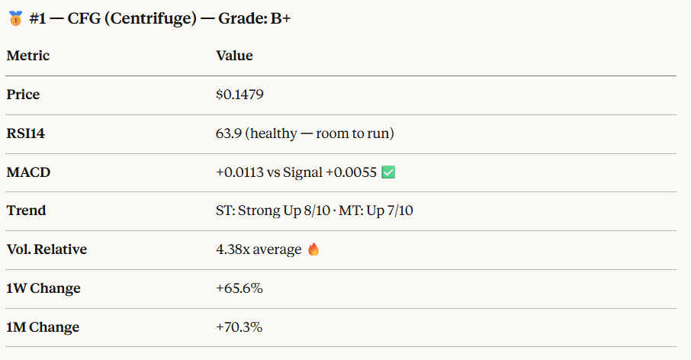Image resolution: width=691 pixels, height=360 pixels.
Task: Select the Vol. Relative row label
Action: point(47,249)
